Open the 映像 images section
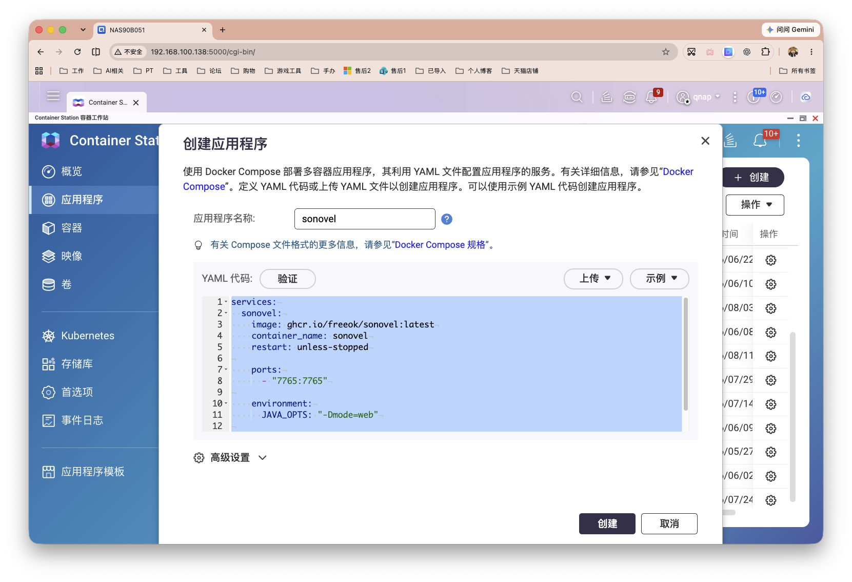 coord(94,256)
